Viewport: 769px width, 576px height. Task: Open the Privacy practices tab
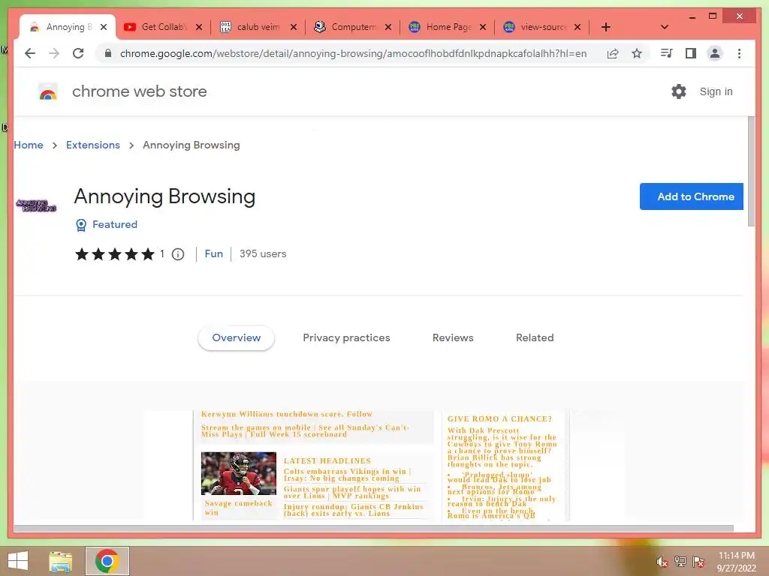pos(346,338)
